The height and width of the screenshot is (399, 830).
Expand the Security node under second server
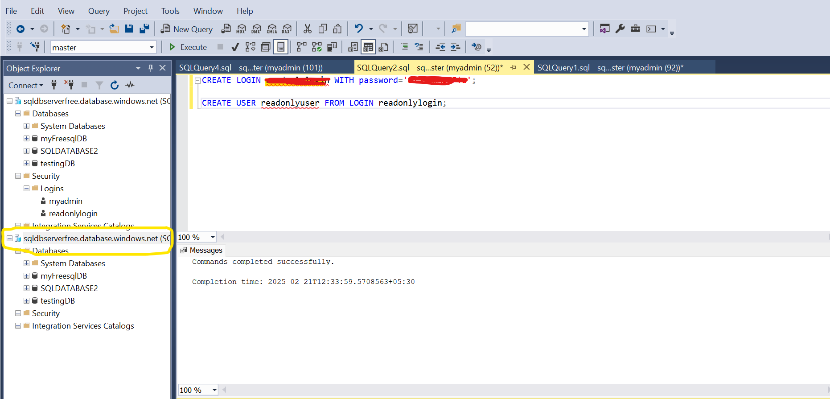[x=18, y=313]
